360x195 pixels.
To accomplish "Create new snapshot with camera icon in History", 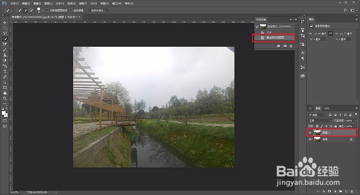I will (x=285, y=46).
